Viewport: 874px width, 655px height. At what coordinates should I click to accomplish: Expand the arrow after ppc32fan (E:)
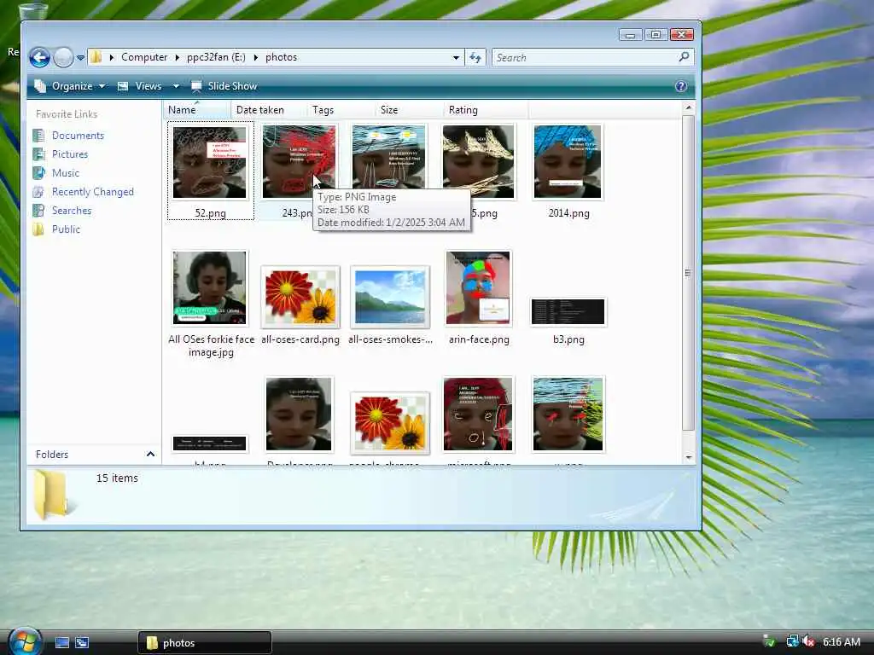(x=256, y=57)
